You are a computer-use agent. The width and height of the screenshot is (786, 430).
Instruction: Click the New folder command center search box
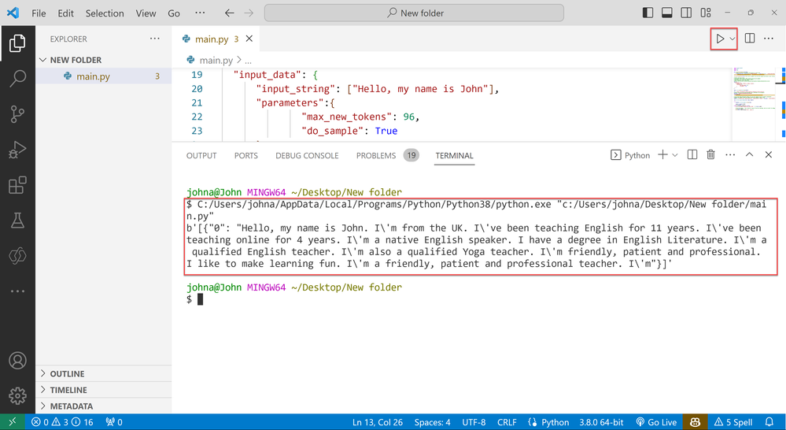click(414, 13)
